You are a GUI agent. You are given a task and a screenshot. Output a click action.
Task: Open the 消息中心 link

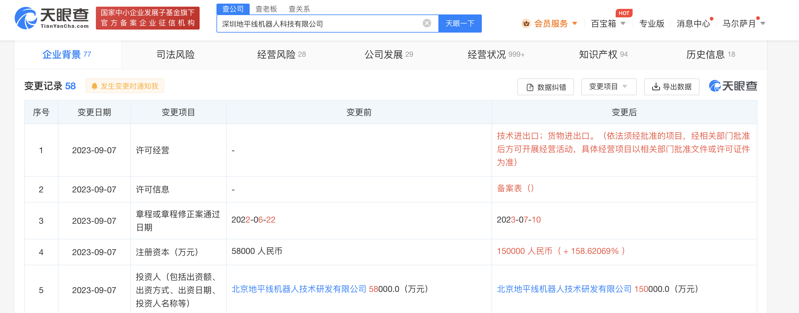693,24
